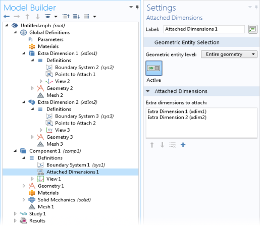The image size is (260, 227).
Task: Move the selected extra dimension up
Action: click(152, 145)
